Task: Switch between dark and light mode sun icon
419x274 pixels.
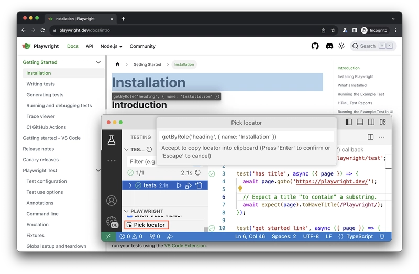Action: coord(341,46)
